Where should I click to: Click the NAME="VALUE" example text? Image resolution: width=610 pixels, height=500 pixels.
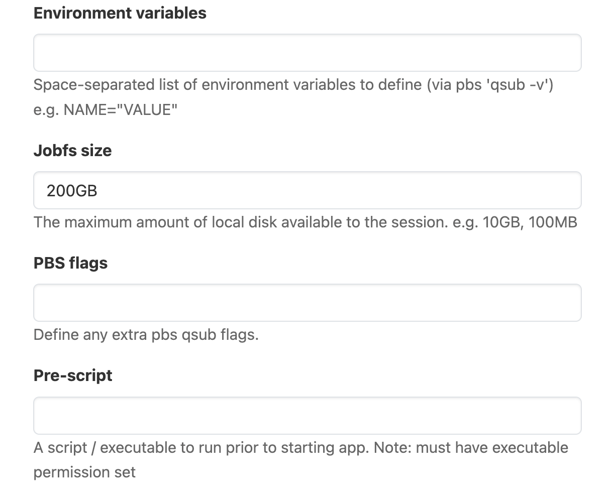(121, 109)
